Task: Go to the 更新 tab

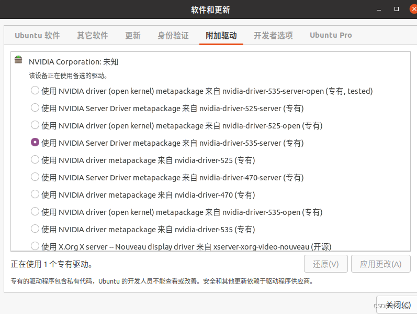Action: click(x=133, y=36)
